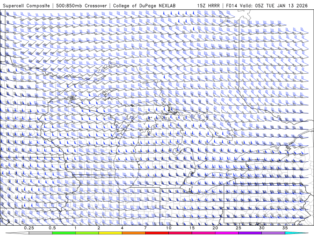Viewport: 314px width, 235px height.
Task: Click the '30' color scale label
Action: [x=262, y=228]
